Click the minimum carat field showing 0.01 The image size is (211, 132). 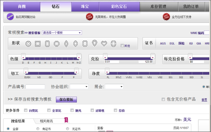click(112, 62)
